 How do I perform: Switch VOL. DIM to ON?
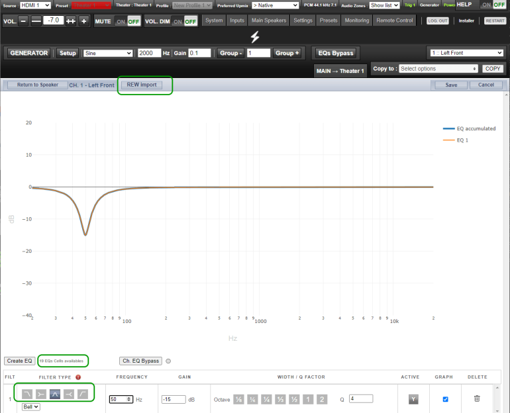click(x=178, y=22)
